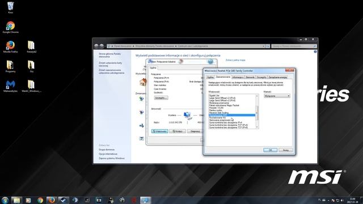Open the Wartość dropdown showing Wyłączone
Screen dimensions: 363x204
coord(277,96)
